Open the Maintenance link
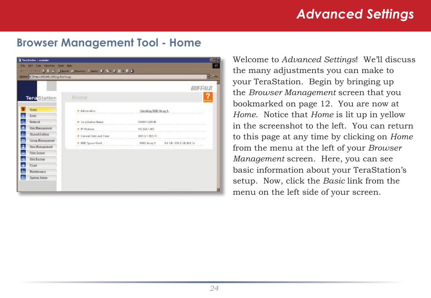The image size is (431, 298). pyautogui.click(x=37, y=171)
